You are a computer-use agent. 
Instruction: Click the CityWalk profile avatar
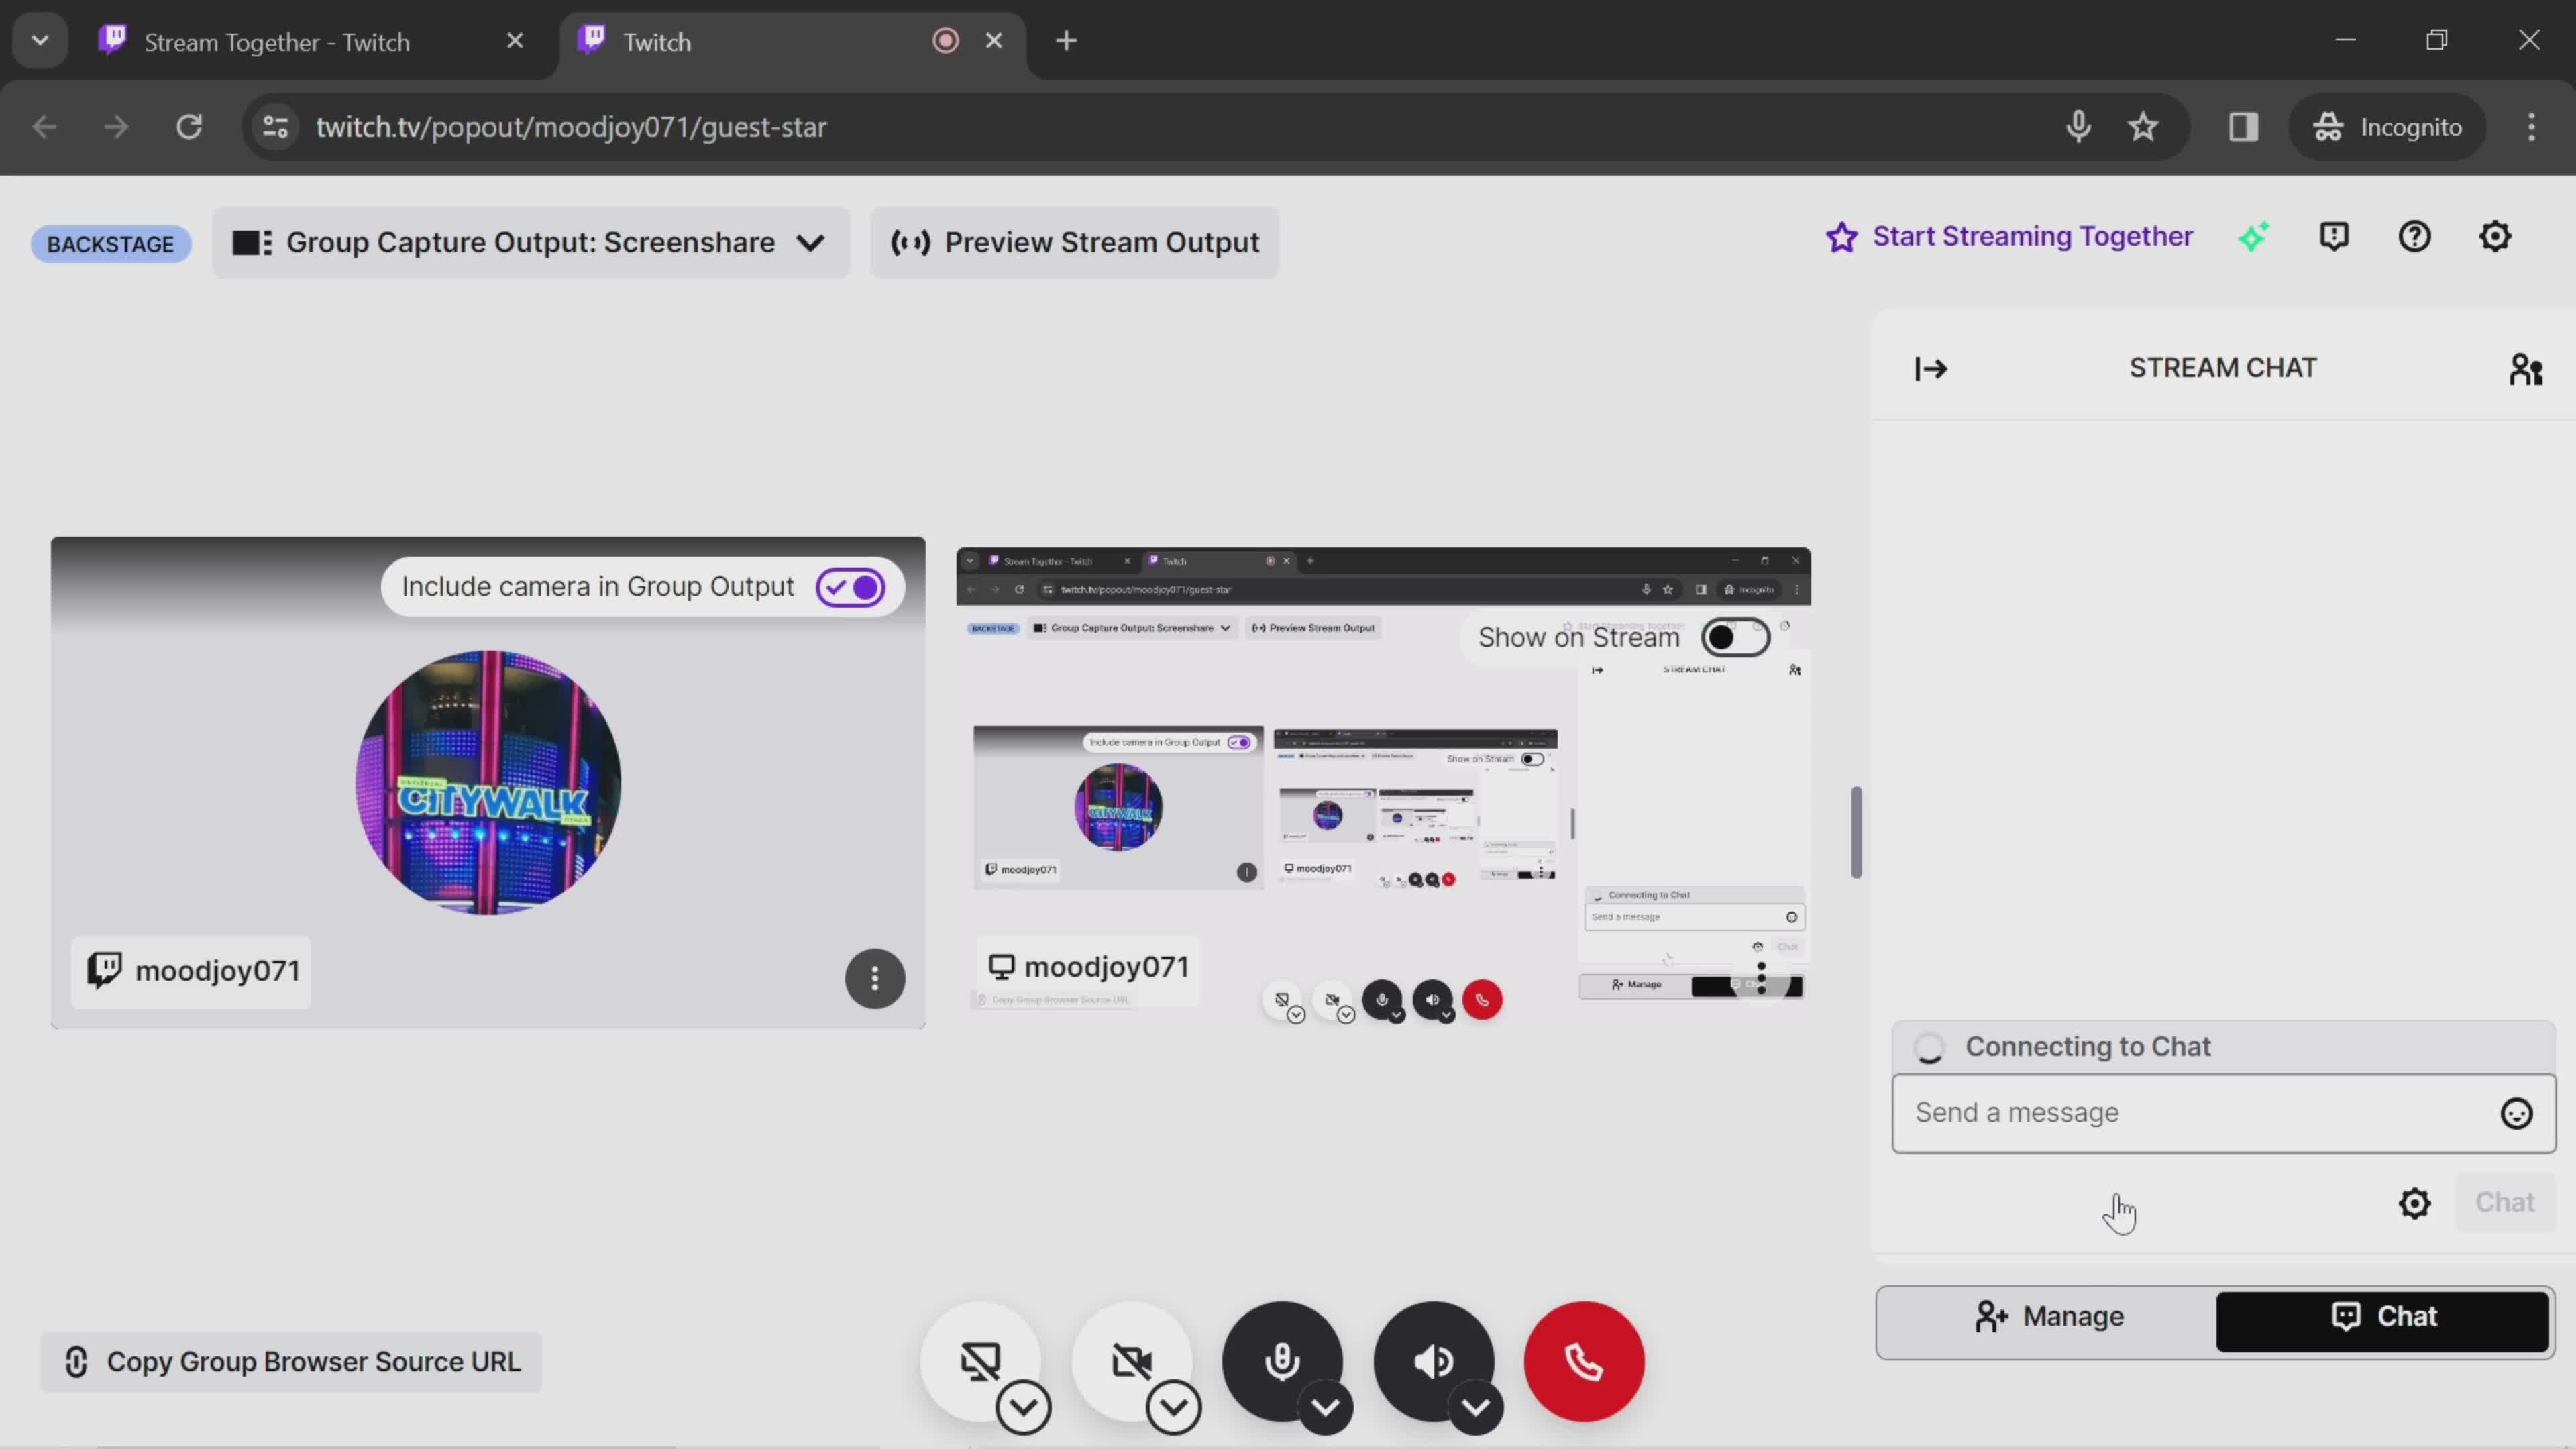pyautogui.click(x=488, y=782)
